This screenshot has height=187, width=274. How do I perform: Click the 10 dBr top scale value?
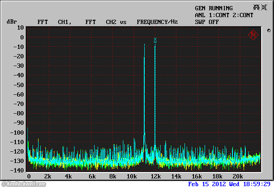tap(20, 27)
